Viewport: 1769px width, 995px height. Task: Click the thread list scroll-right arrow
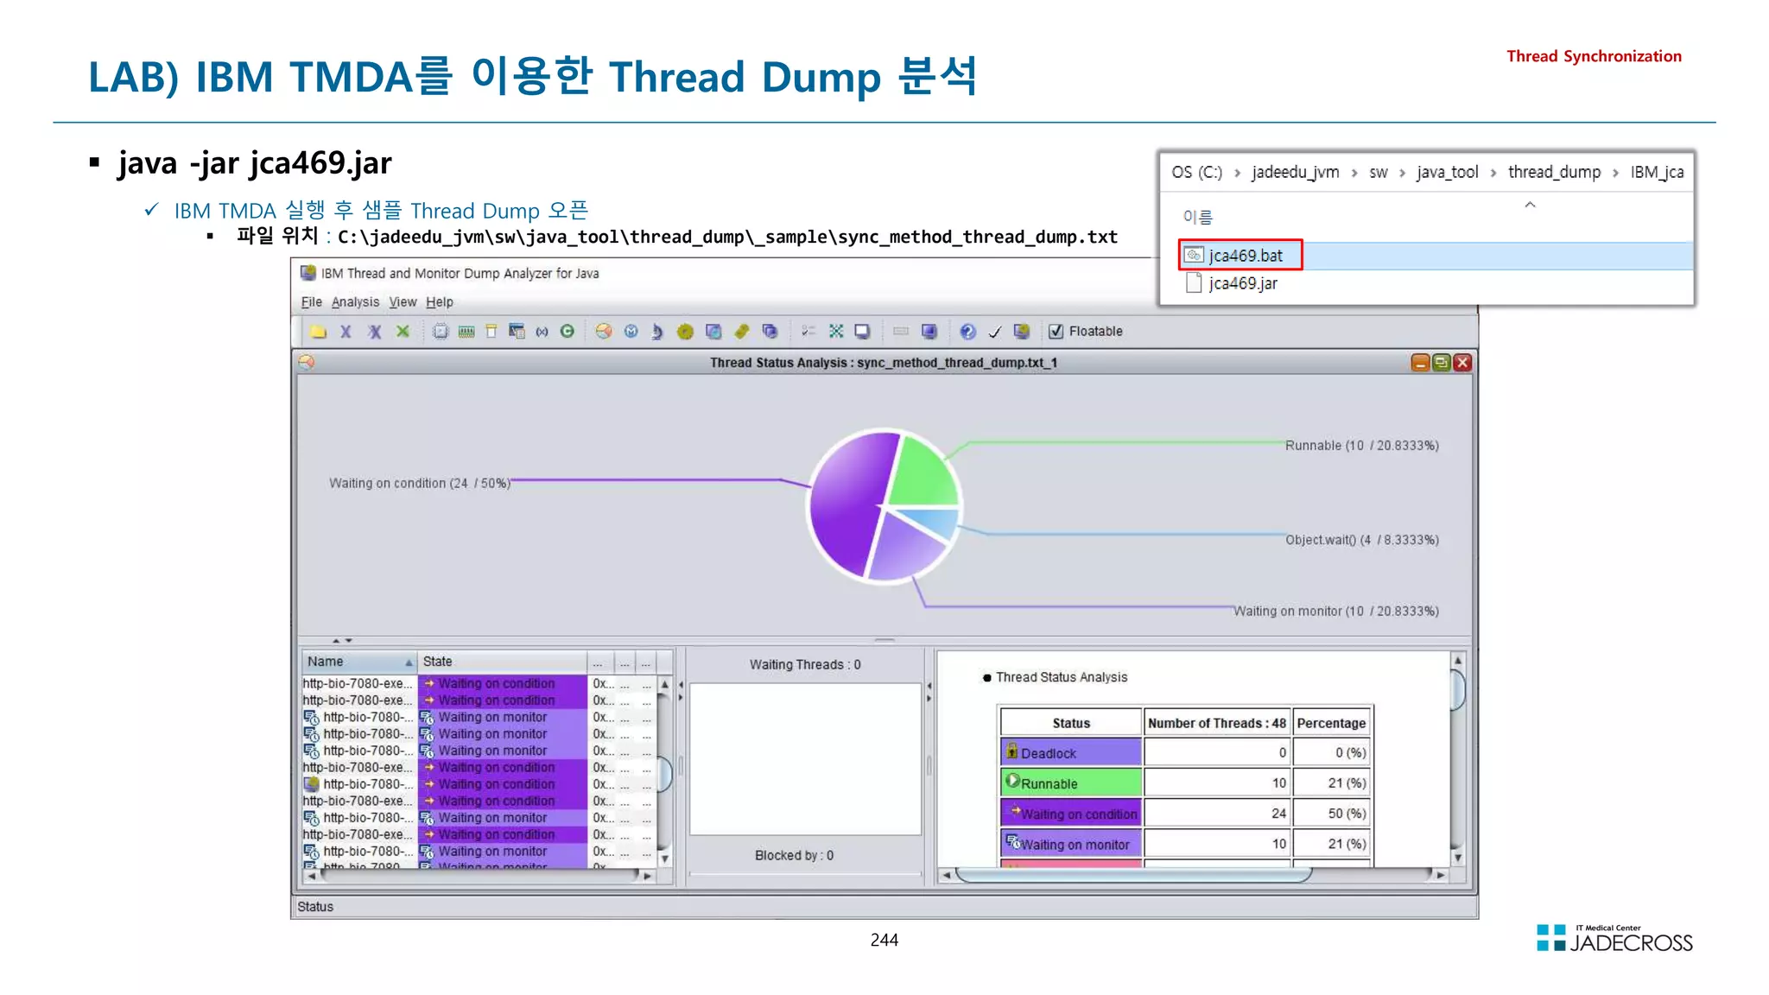(648, 876)
